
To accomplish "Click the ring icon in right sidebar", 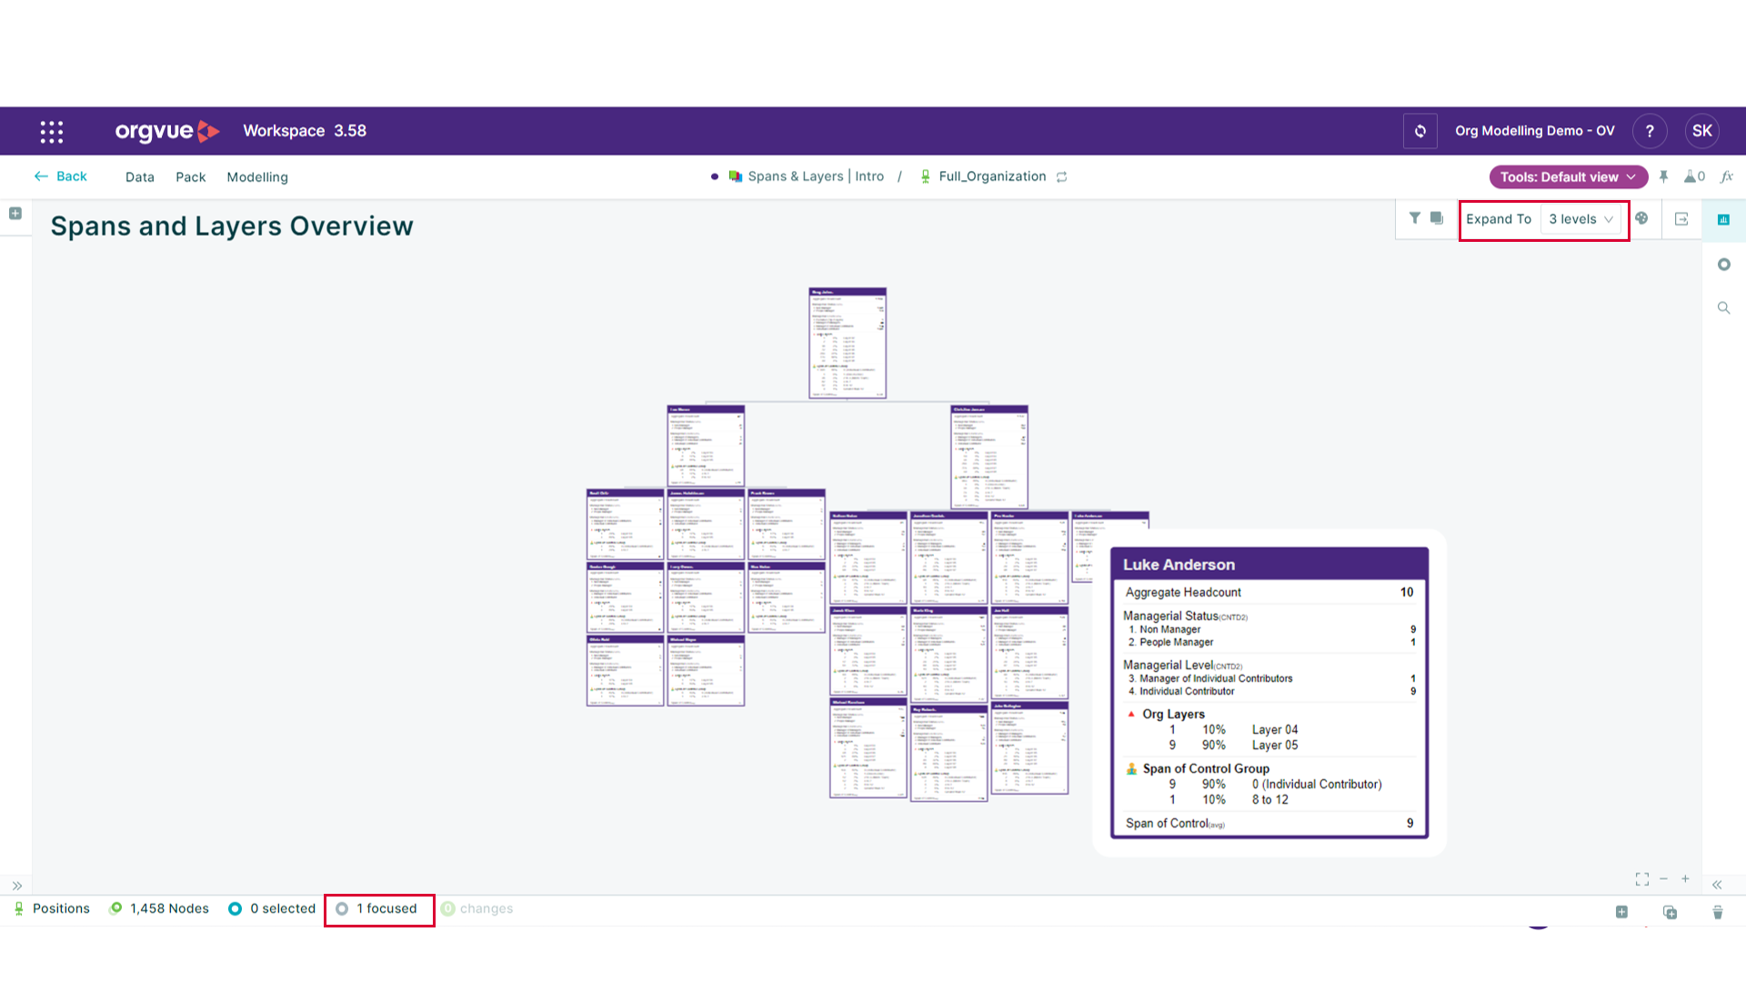I will tap(1723, 265).
